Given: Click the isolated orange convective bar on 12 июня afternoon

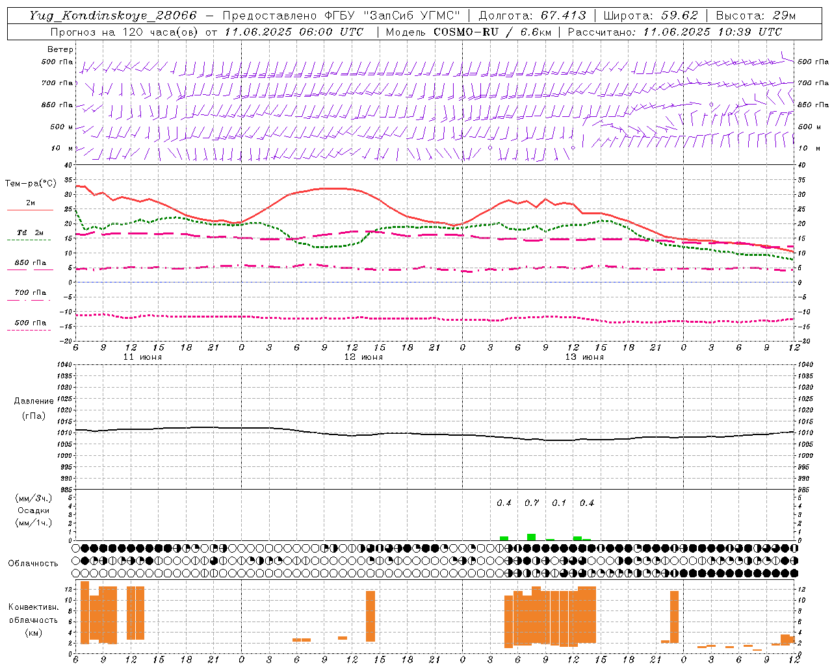Looking at the screenshot, I should click(x=370, y=616).
